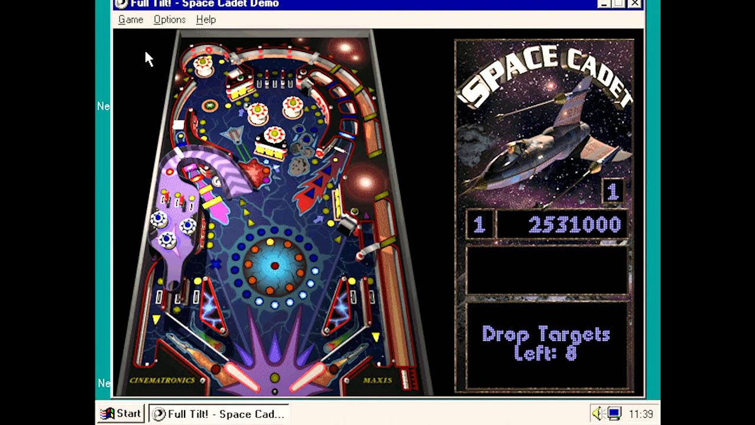Click the Cinematronics label on the table
This screenshot has width=755, height=425.
coord(162,381)
